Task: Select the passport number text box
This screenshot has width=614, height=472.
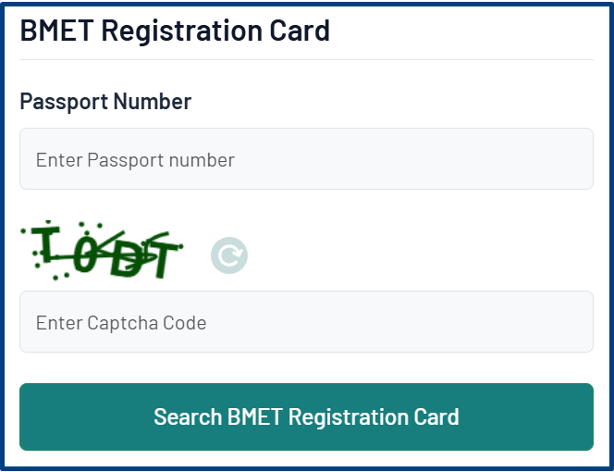Action: click(306, 159)
